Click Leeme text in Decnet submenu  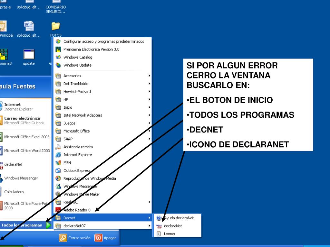pyautogui.click(x=169, y=234)
